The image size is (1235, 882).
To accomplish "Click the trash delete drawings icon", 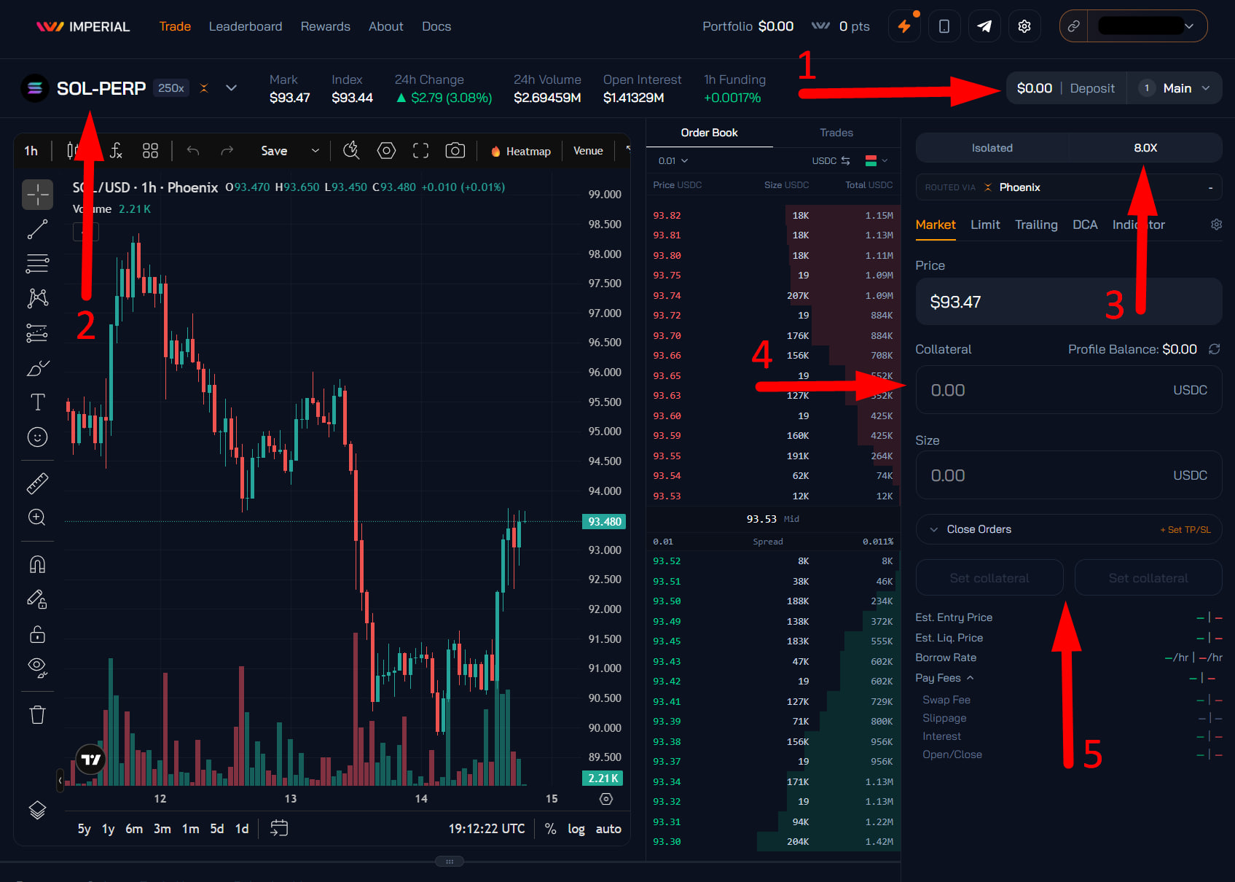I will [37, 714].
